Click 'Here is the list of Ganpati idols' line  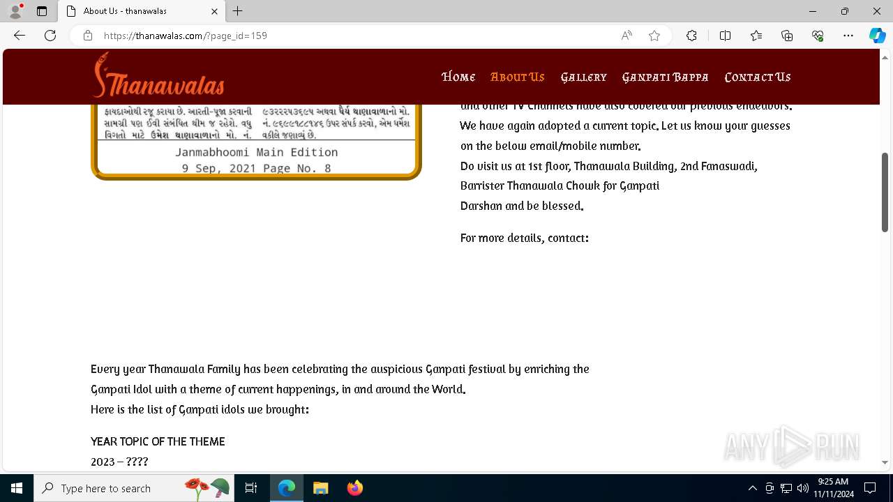200,409
